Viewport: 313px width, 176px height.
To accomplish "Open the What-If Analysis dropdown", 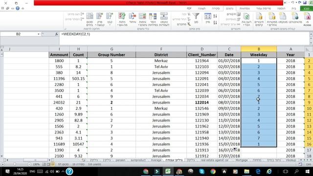I will 122,20.
